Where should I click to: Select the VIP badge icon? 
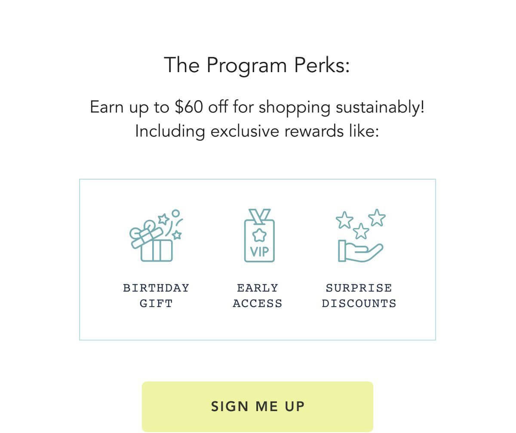259,235
